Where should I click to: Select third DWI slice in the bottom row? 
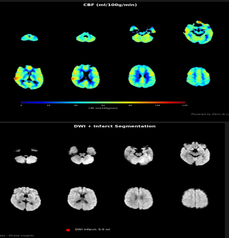(139, 198)
